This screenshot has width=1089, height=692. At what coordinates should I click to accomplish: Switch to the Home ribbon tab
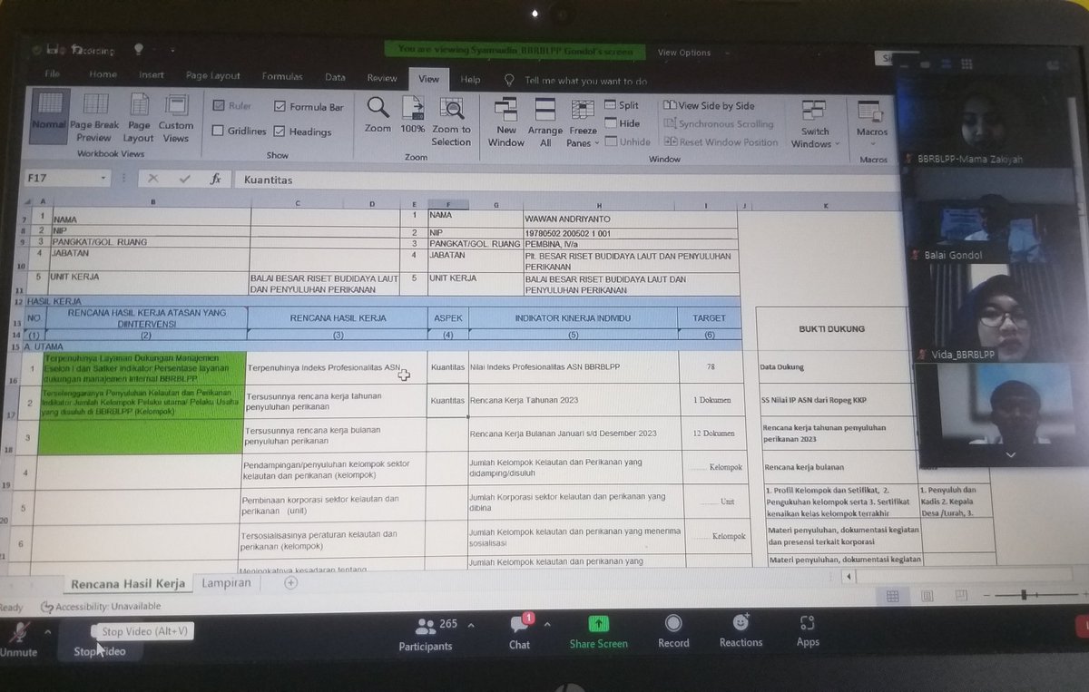tap(103, 75)
